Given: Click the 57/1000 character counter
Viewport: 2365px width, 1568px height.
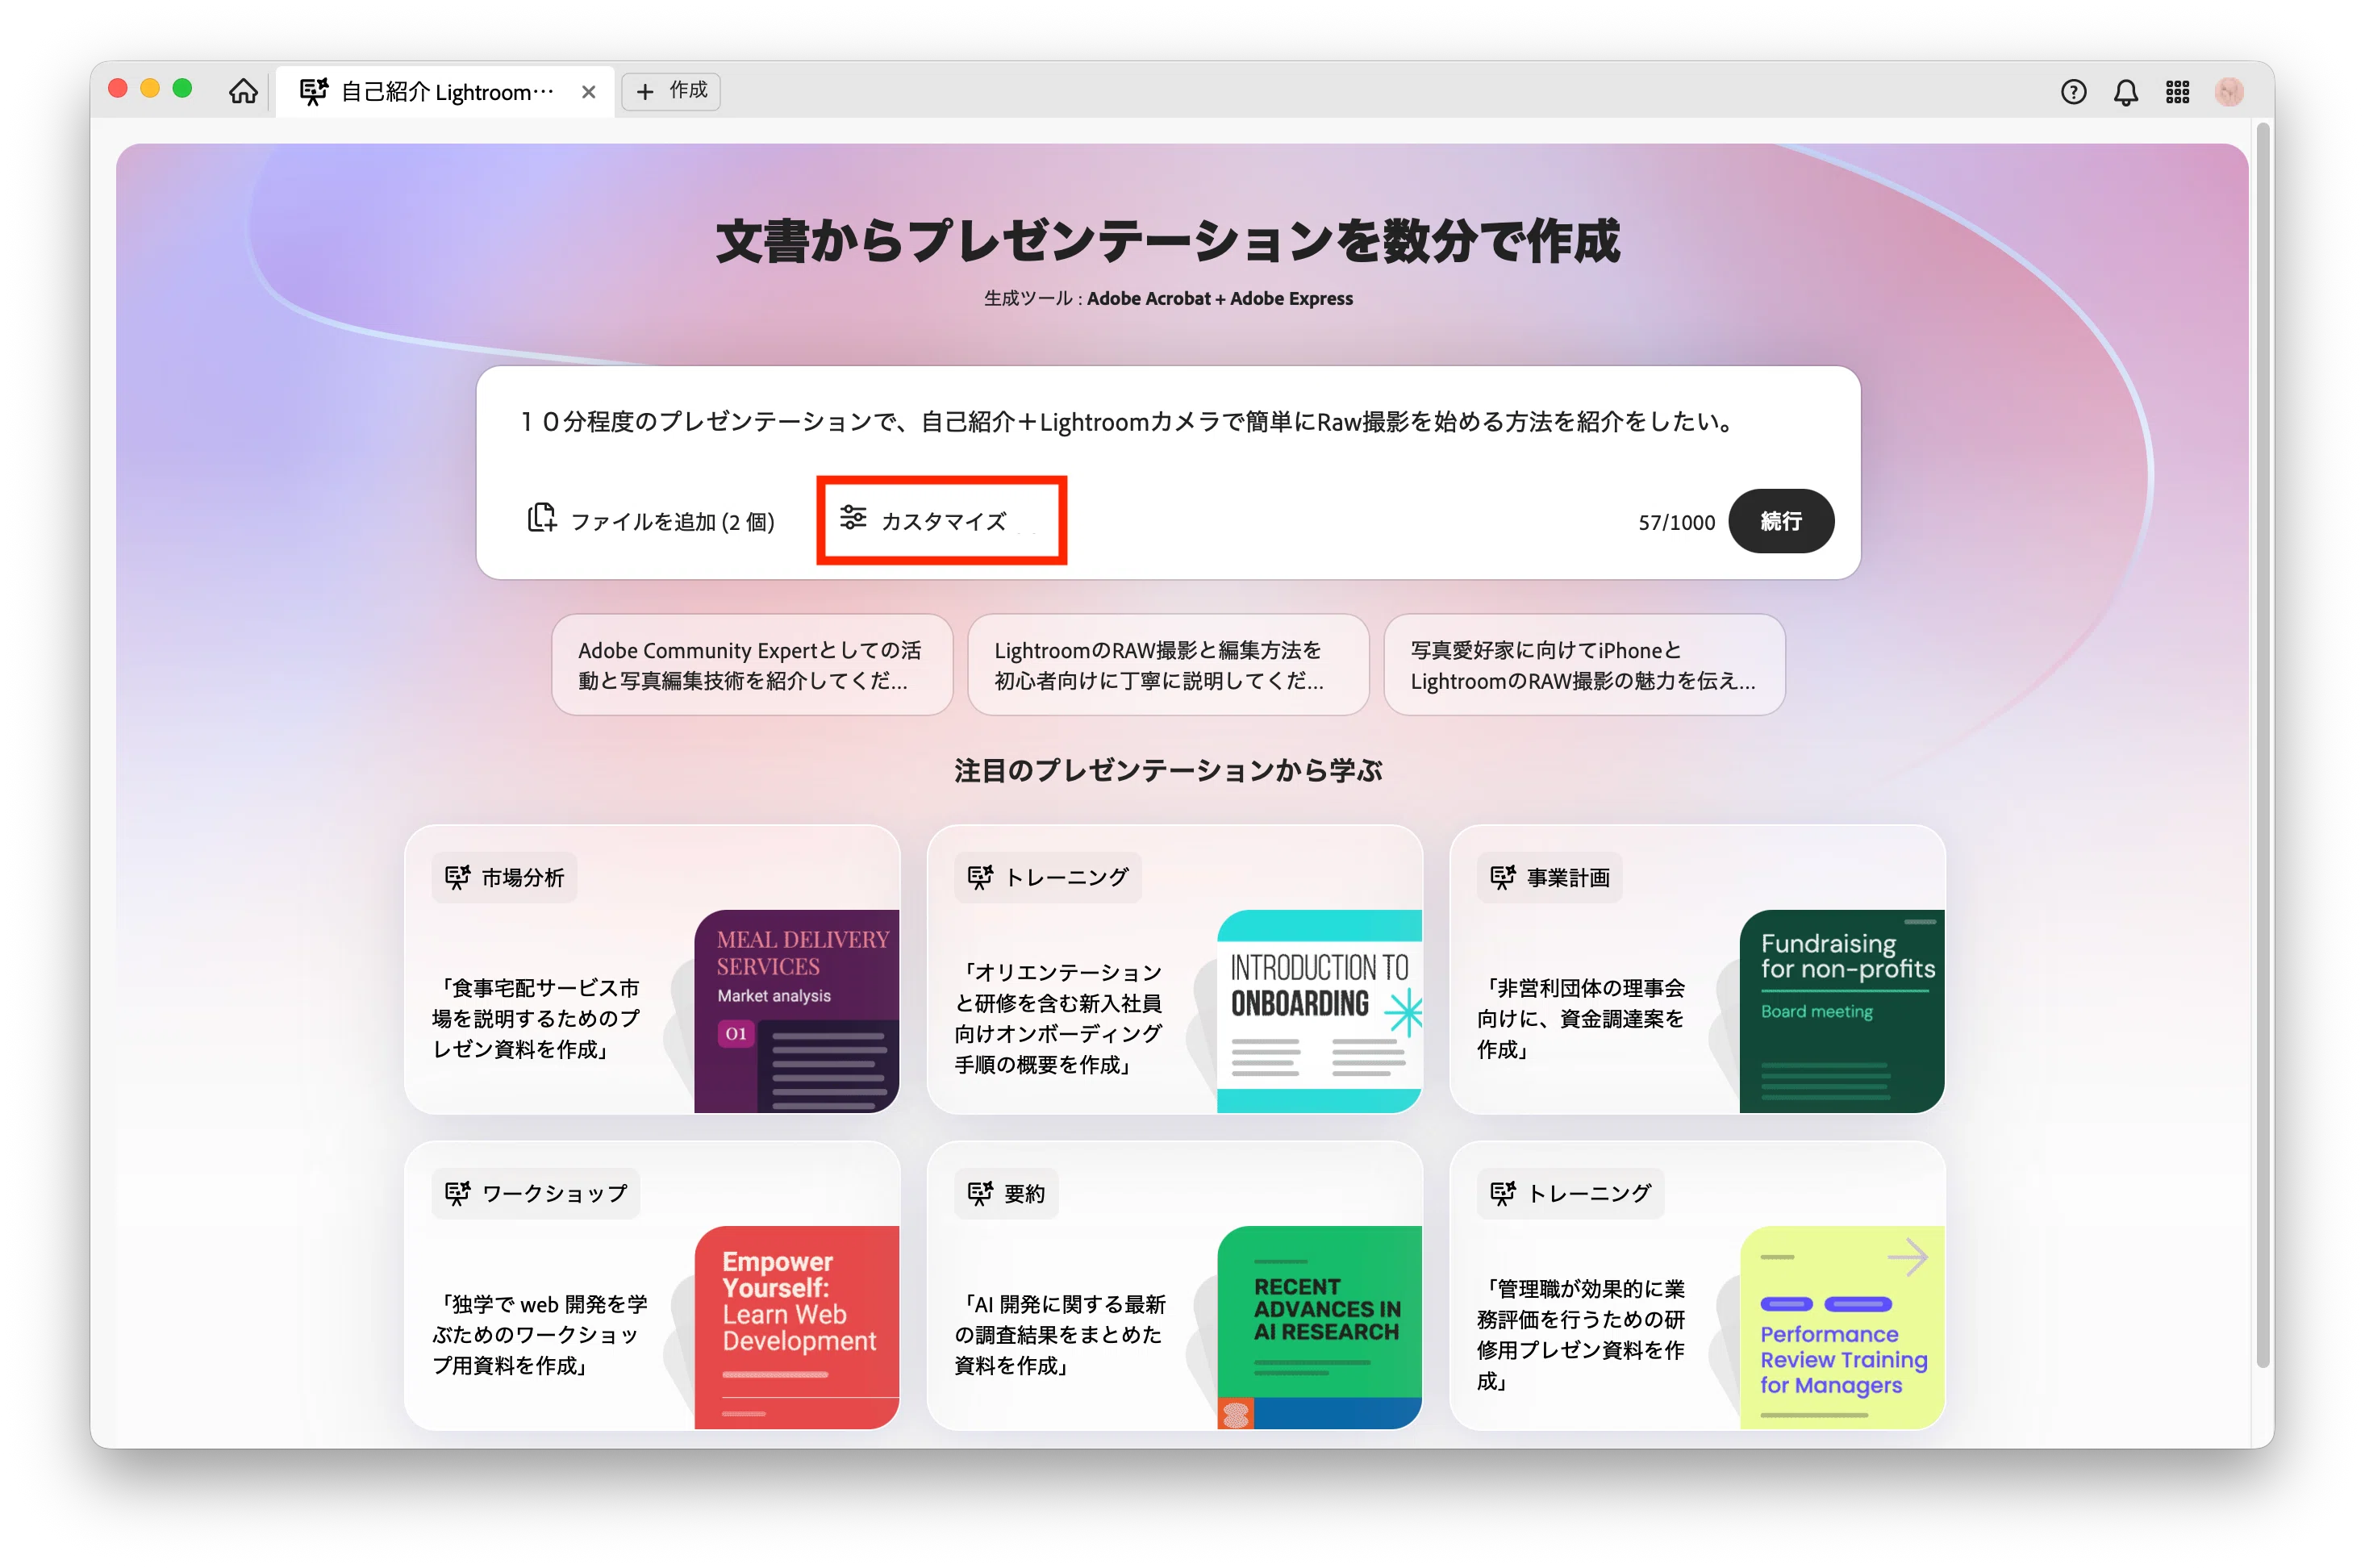Looking at the screenshot, I should (x=1676, y=522).
